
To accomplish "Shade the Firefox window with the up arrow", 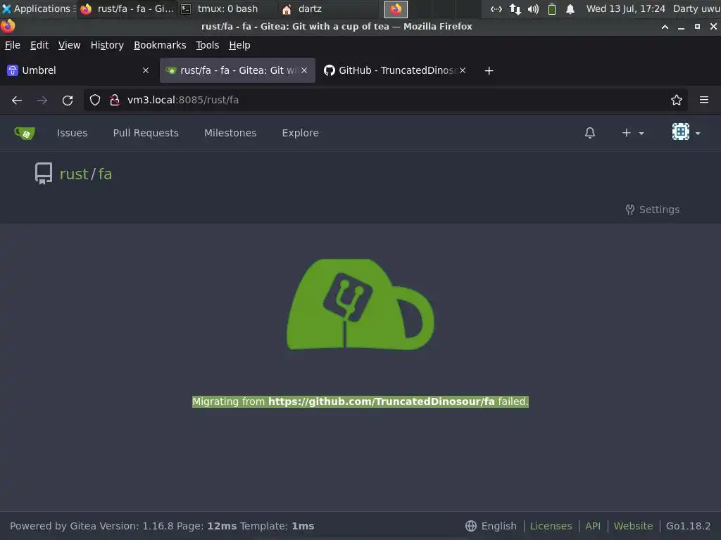I will point(665,27).
